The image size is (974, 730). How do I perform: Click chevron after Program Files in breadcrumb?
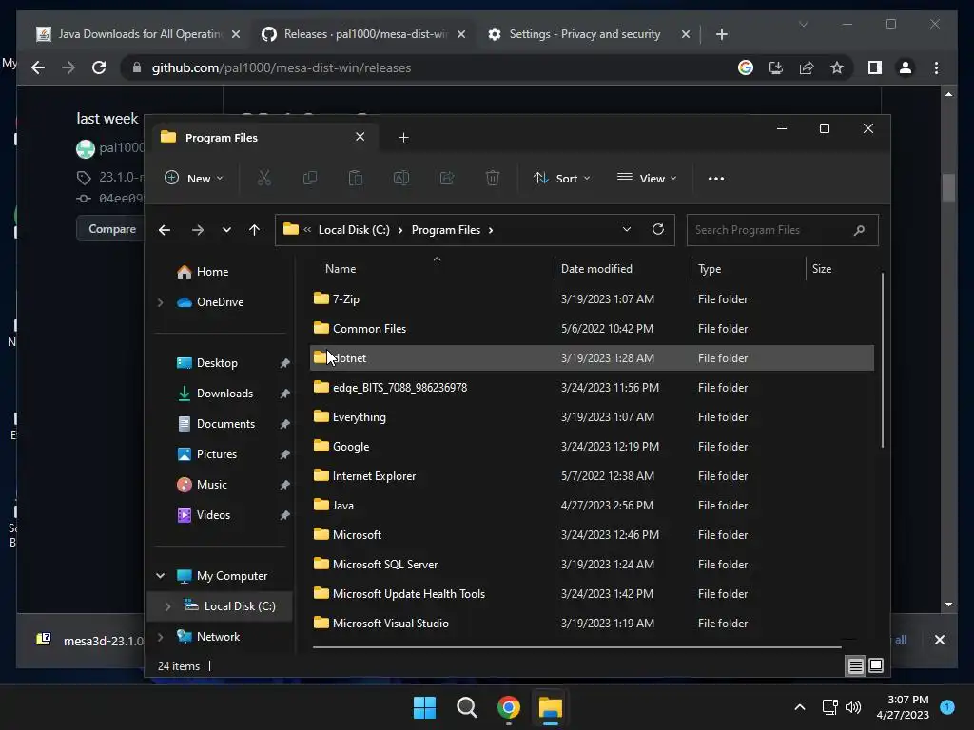pos(491,230)
